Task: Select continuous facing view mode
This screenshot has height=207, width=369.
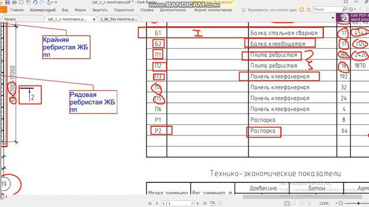Action: click(x=310, y=203)
